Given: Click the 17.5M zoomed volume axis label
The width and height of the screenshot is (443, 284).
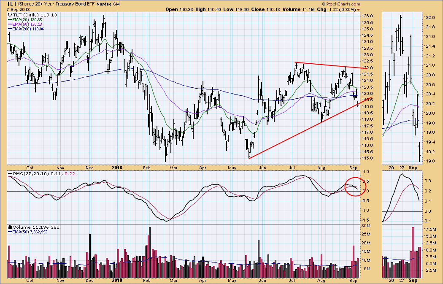Looking at the screenshot, I should click(431, 230).
